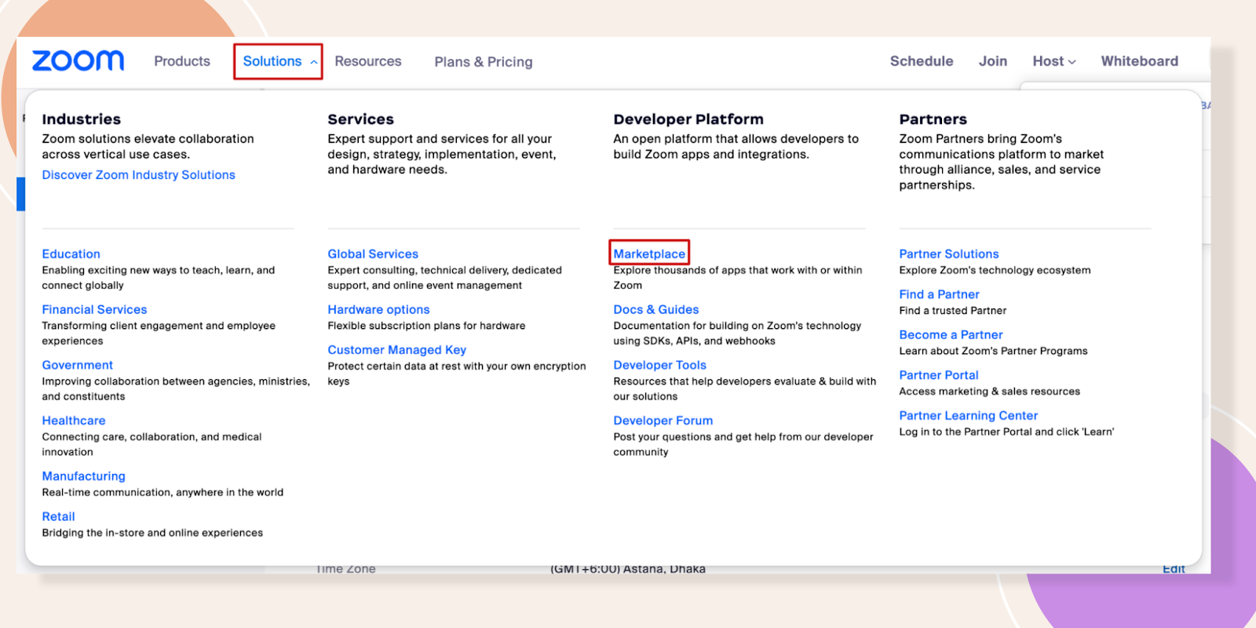This screenshot has width=1256, height=628.
Task: Click Schedule in the top bar
Action: point(922,61)
